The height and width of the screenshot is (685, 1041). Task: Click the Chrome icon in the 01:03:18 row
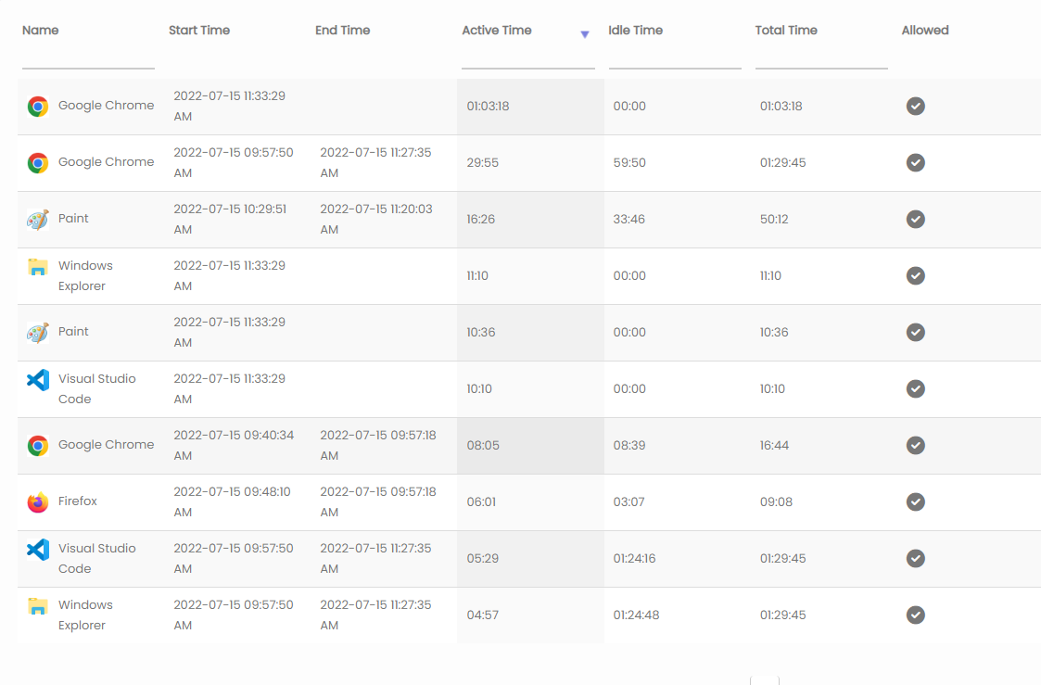(x=37, y=107)
